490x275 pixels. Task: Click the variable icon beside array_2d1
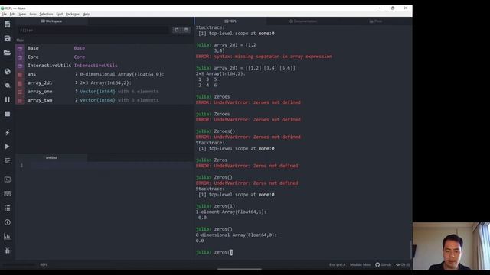click(20, 83)
